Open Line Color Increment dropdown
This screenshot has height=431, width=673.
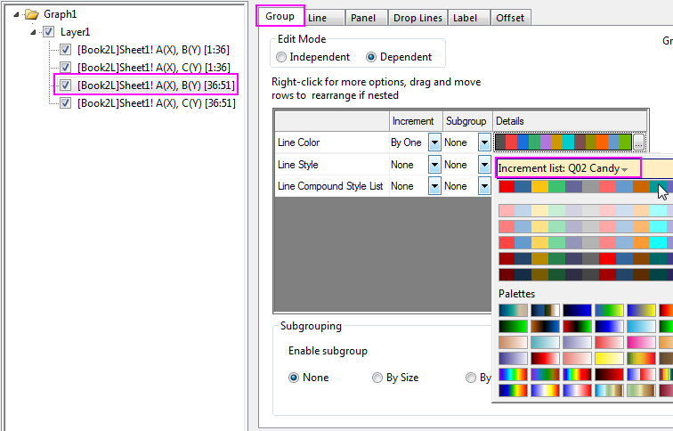coord(434,142)
